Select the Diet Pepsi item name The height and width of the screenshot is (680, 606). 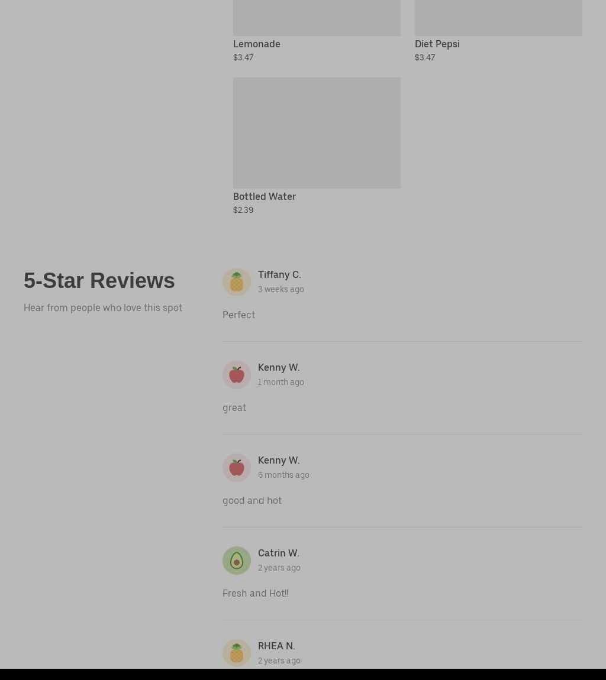[437, 44]
